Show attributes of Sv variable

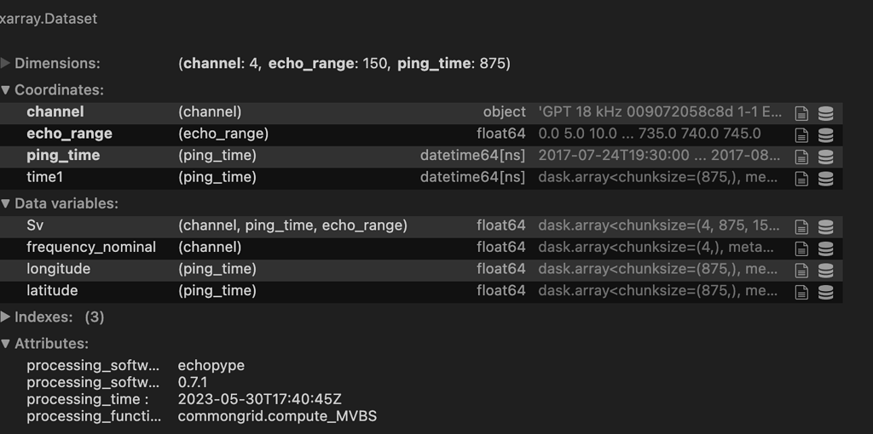pos(801,226)
